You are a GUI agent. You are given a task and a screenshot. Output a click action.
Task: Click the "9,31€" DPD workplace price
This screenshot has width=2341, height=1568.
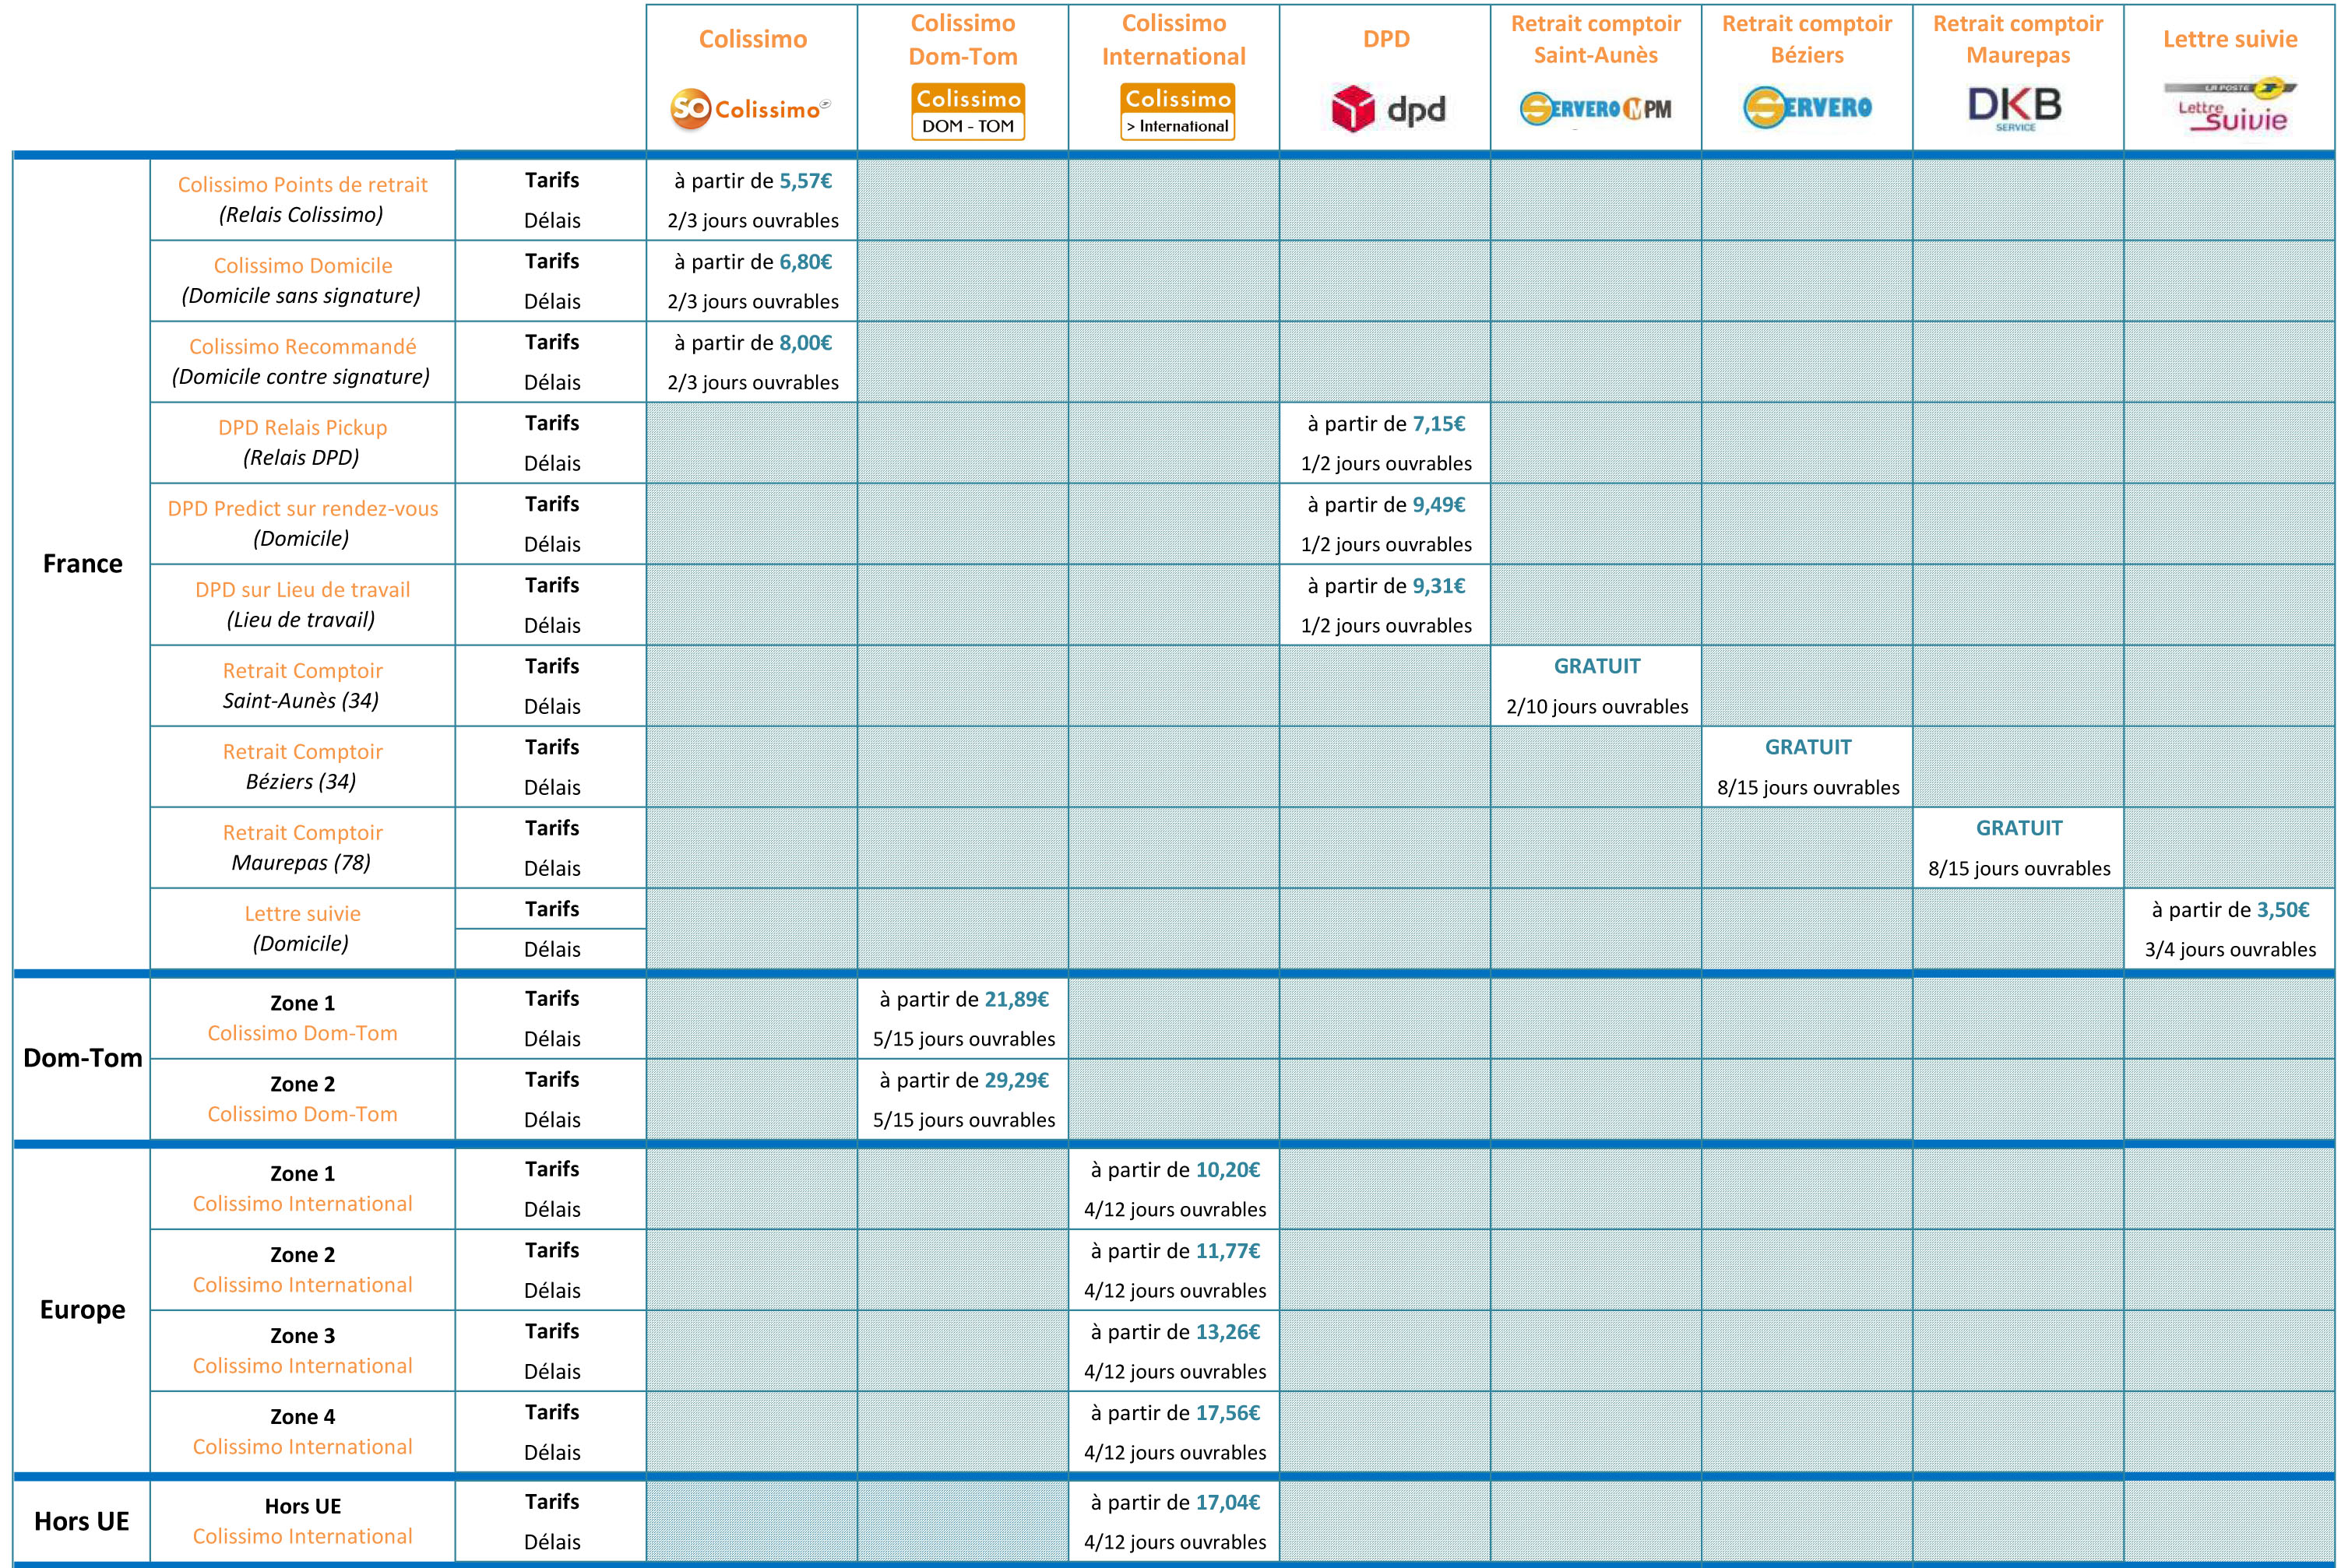pyautogui.click(x=1439, y=586)
